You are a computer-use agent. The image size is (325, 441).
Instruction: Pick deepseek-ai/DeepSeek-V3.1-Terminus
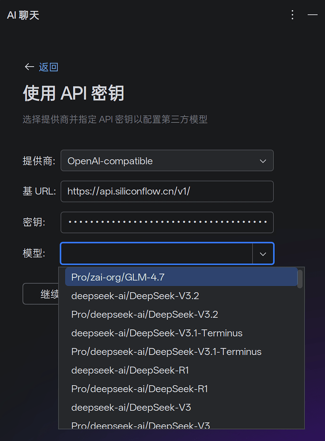(181, 333)
